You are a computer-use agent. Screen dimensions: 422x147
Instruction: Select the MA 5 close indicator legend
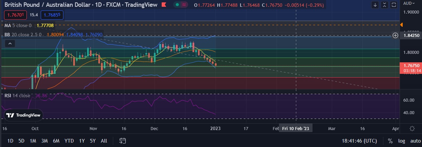click(18, 25)
